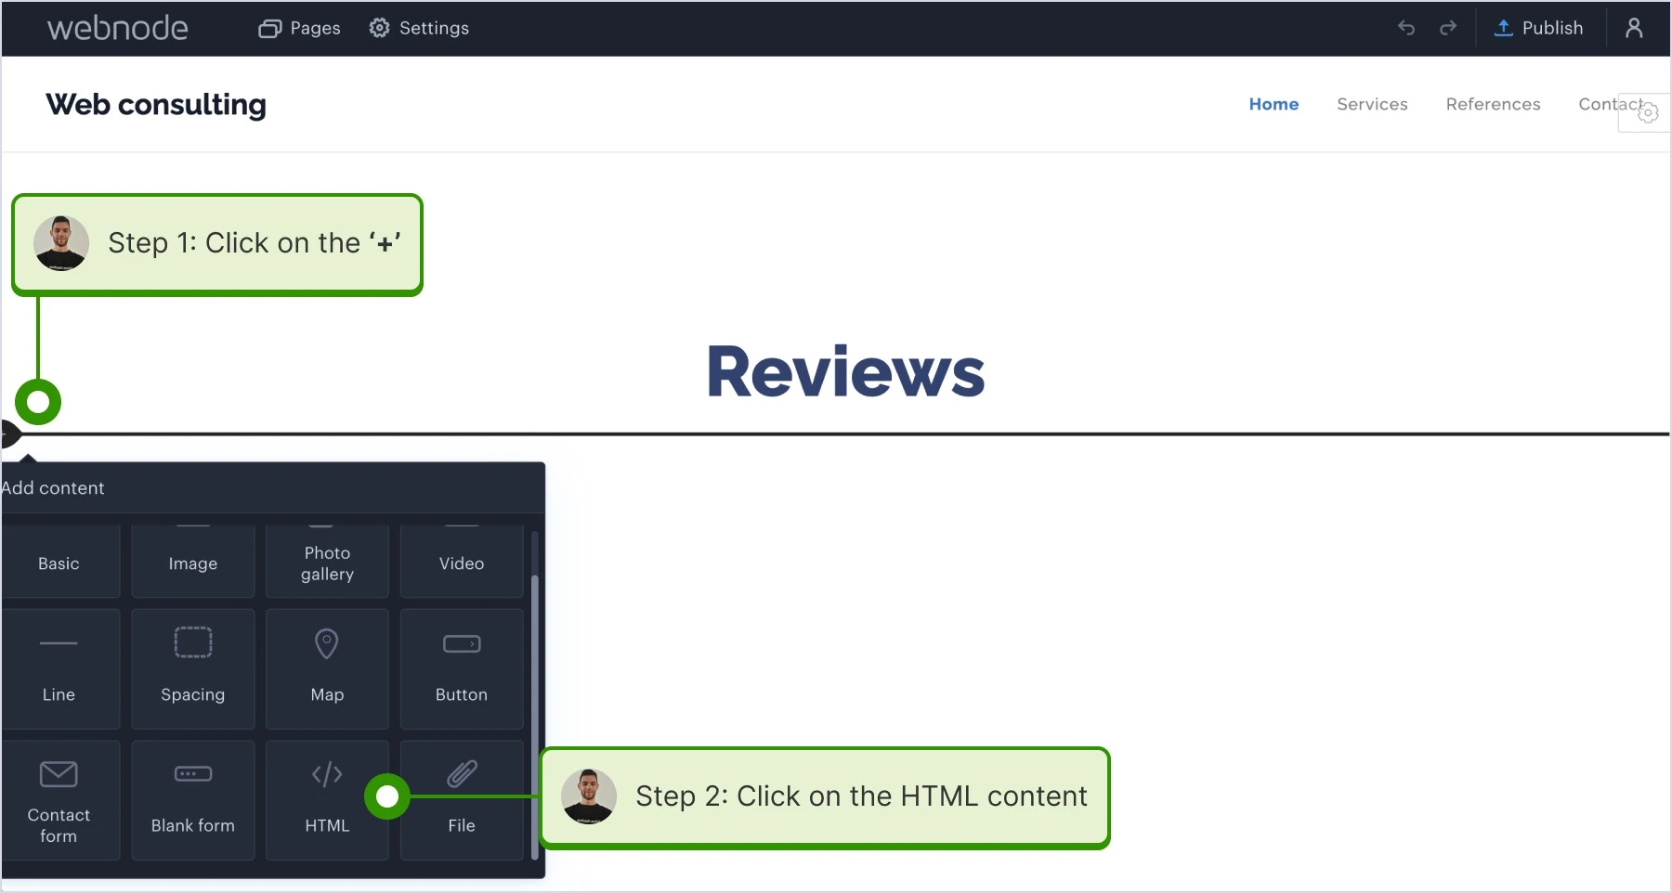Viewport: 1672px width, 893px height.
Task: Add a Line divider block
Action: (59, 668)
